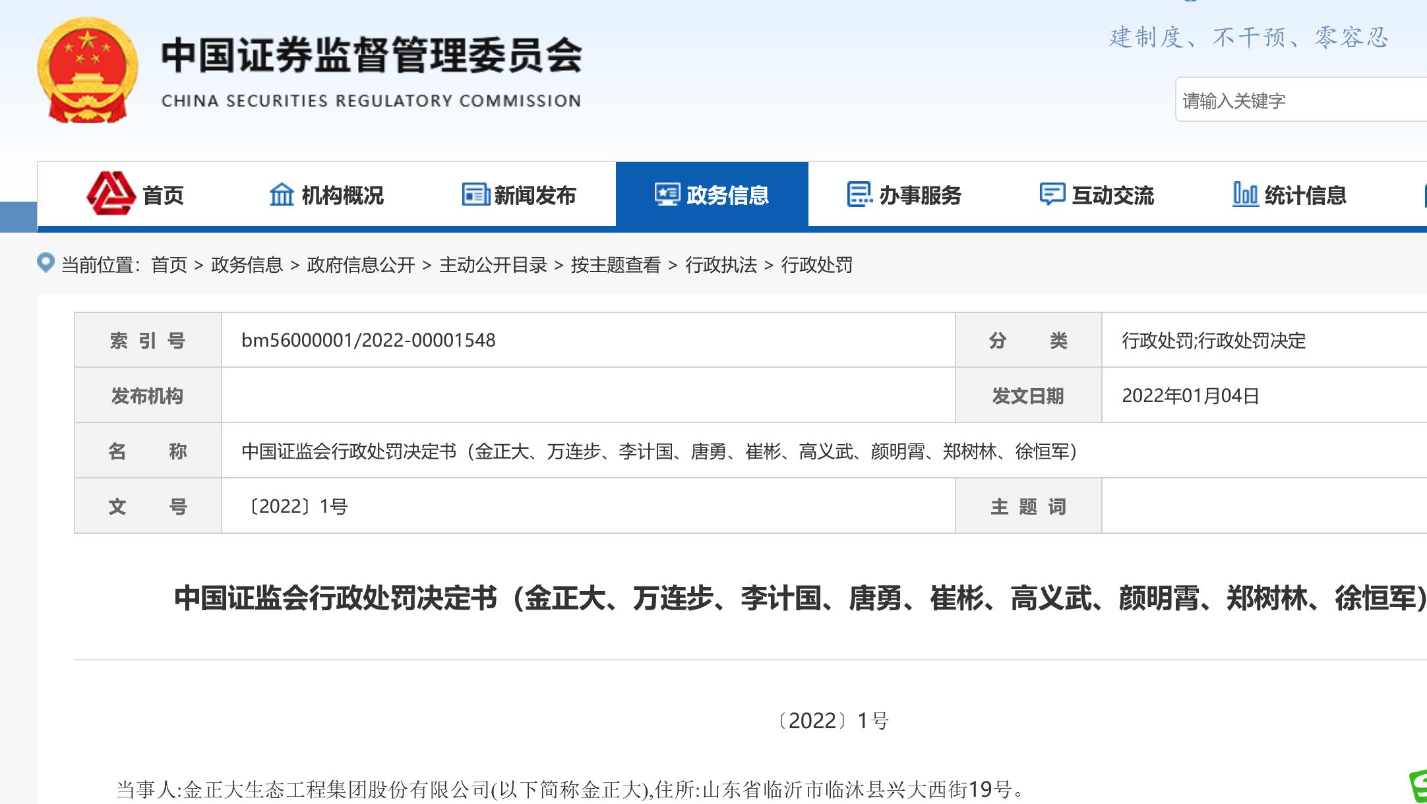1427x804 pixels.
Task: Go to 行政执法 in the breadcrumb
Action: point(721,265)
